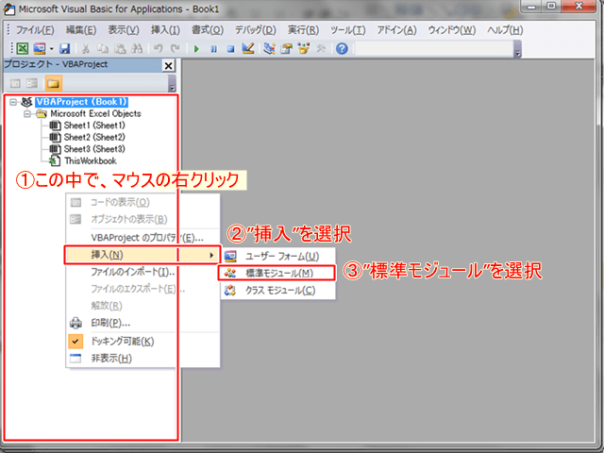
Task: Choose 非表示(H) in the context menu
Action: [x=143, y=359]
